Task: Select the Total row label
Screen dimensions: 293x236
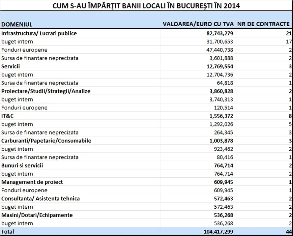Action: click(x=8, y=232)
